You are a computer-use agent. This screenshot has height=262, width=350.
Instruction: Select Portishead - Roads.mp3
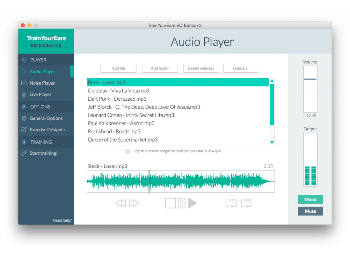click(178, 131)
